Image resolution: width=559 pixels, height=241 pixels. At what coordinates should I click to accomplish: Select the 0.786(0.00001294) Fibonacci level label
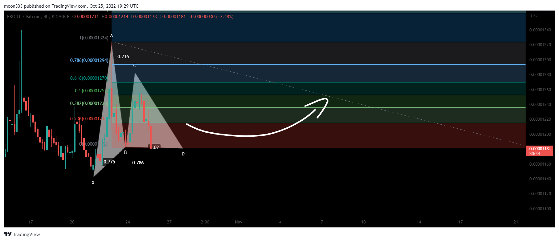(x=89, y=60)
